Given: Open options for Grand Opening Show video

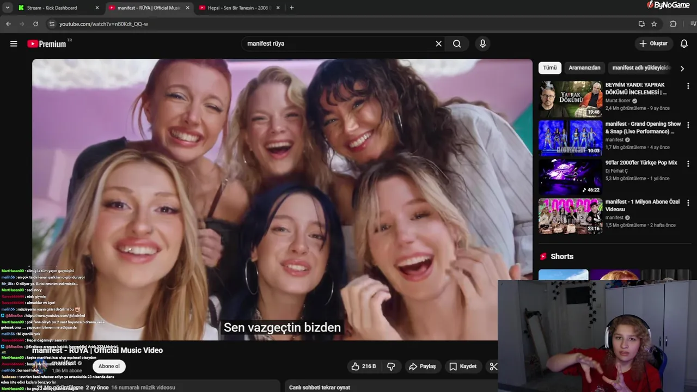Looking at the screenshot, I should point(688,125).
